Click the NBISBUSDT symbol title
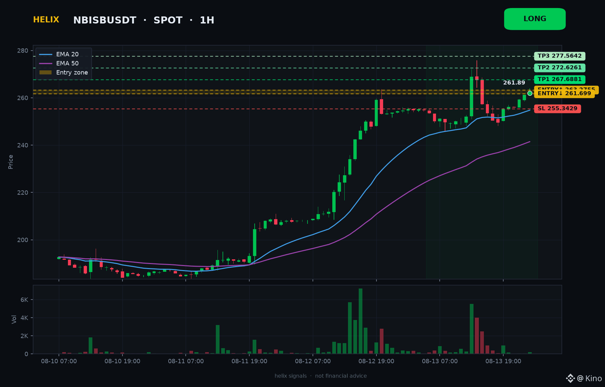 pyautogui.click(x=105, y=20)
